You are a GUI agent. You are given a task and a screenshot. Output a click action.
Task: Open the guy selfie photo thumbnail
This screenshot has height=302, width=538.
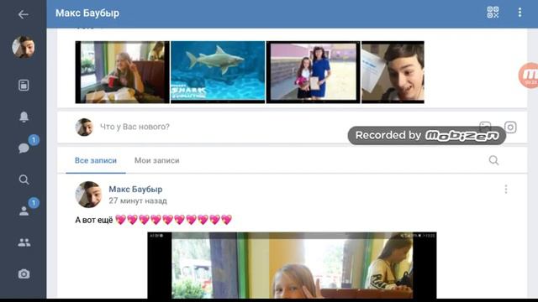coord(393,72)
